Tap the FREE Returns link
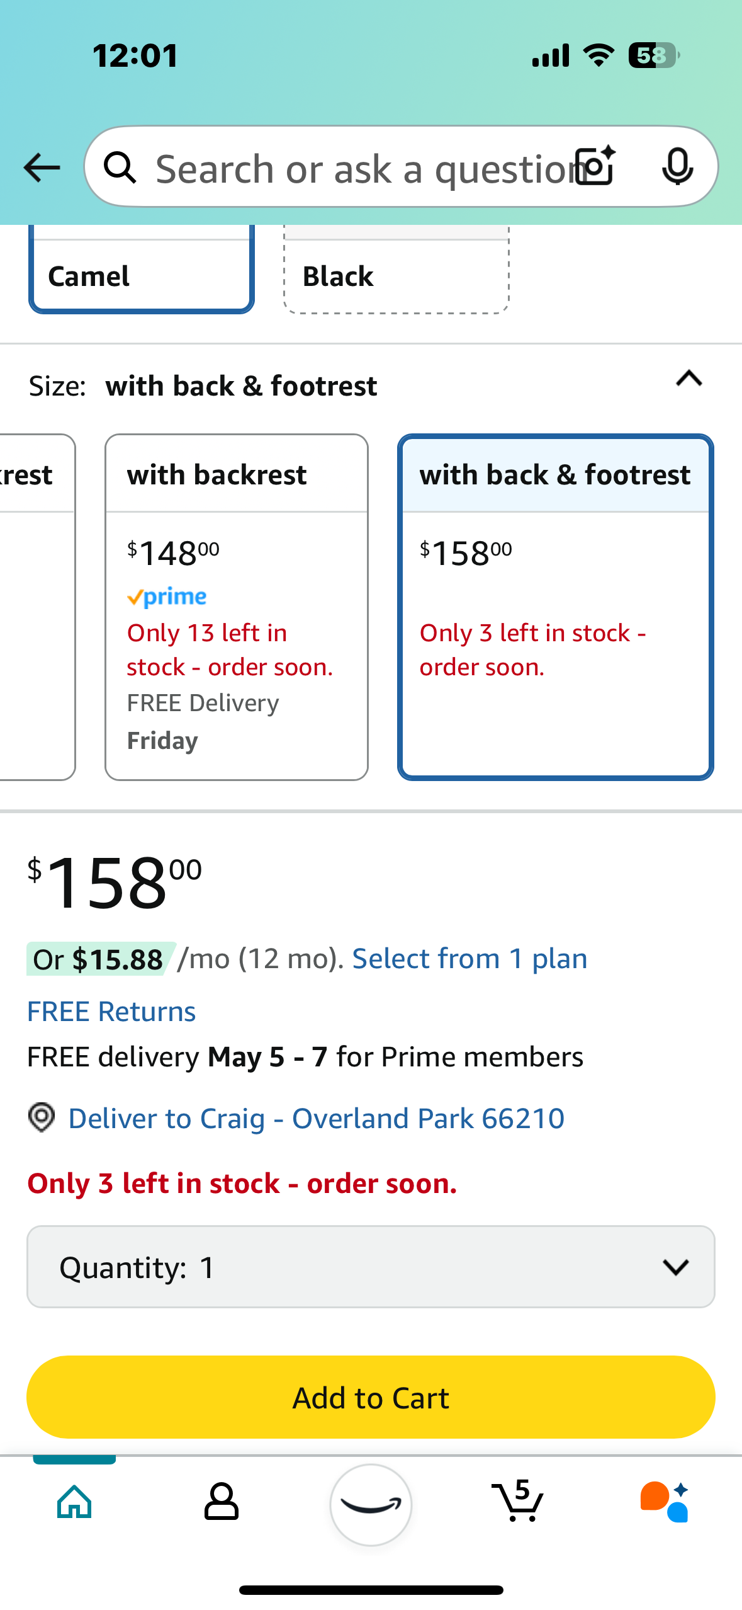The width and height of the screenshot is (742, 1610). point(111,1012)
